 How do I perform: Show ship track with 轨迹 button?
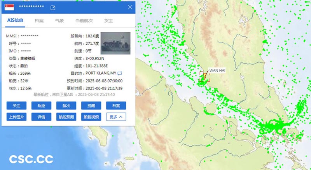(x=41, y=105)
